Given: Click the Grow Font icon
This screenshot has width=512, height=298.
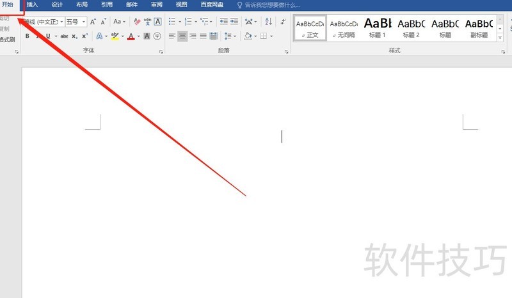Looking at the screenshot, I should tap(93, 22).
